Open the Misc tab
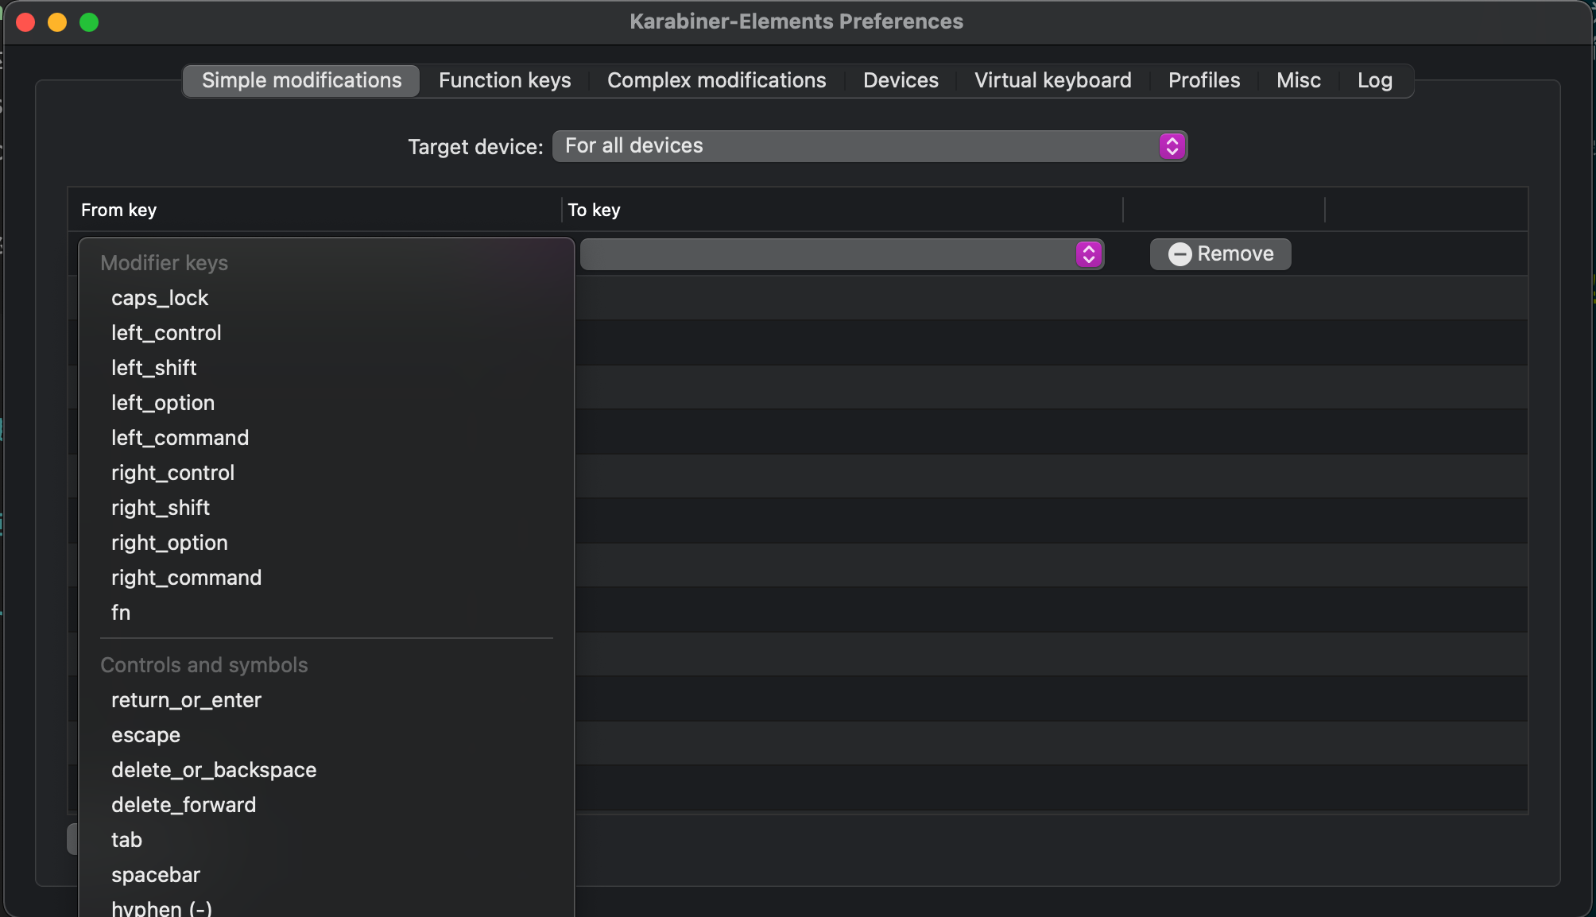1596x917 pixels. tap(1298, 80)
